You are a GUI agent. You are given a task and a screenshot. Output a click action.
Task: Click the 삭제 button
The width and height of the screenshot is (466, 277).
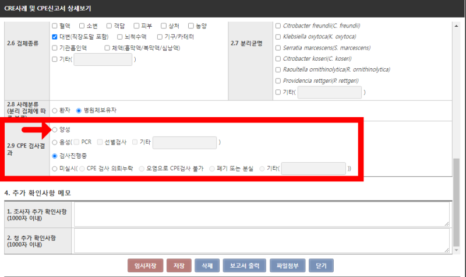tap(207, 266)
